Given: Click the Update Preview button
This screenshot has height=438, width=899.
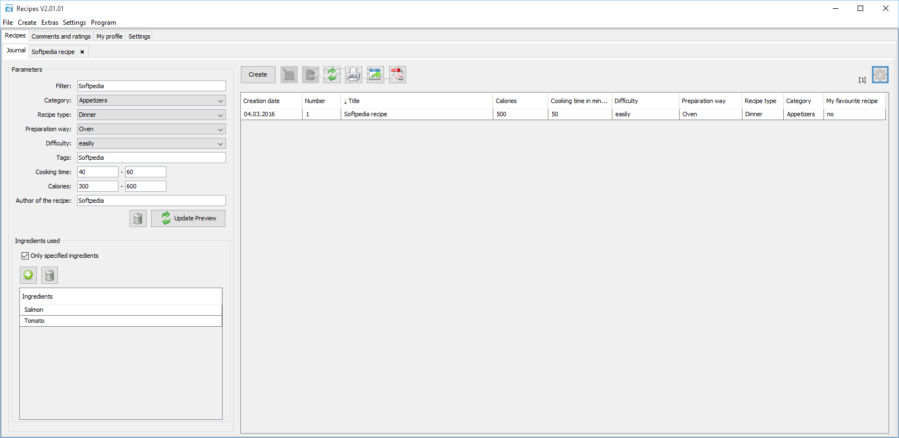Looking at the screenshot, I should tap(189, 218).
